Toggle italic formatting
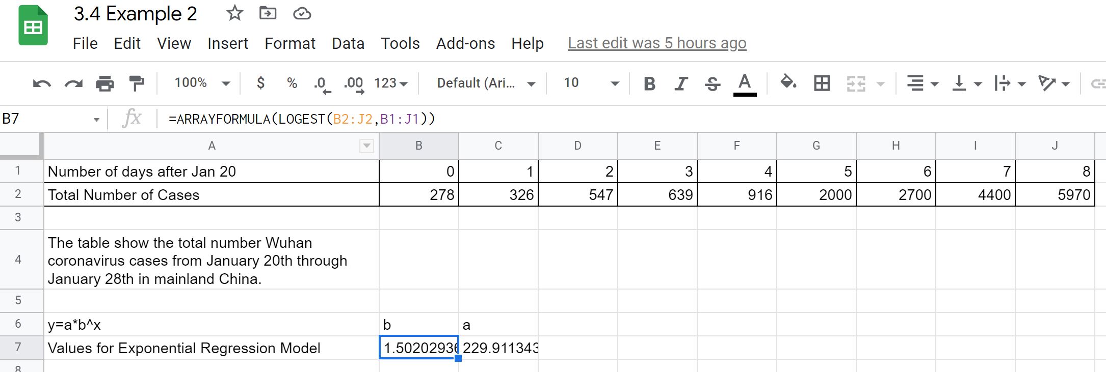This screenshot has height=372, width=1106. (681, 83)
